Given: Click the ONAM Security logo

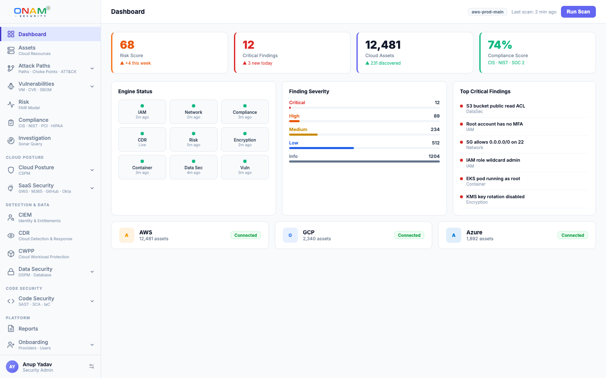Looking at the screenshot, I should coord(32,11).
